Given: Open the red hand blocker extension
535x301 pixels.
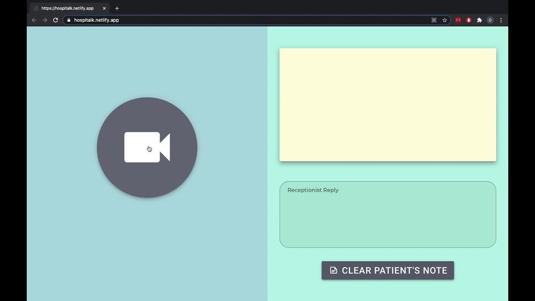Looking at the screenshot, I should 469,20.
